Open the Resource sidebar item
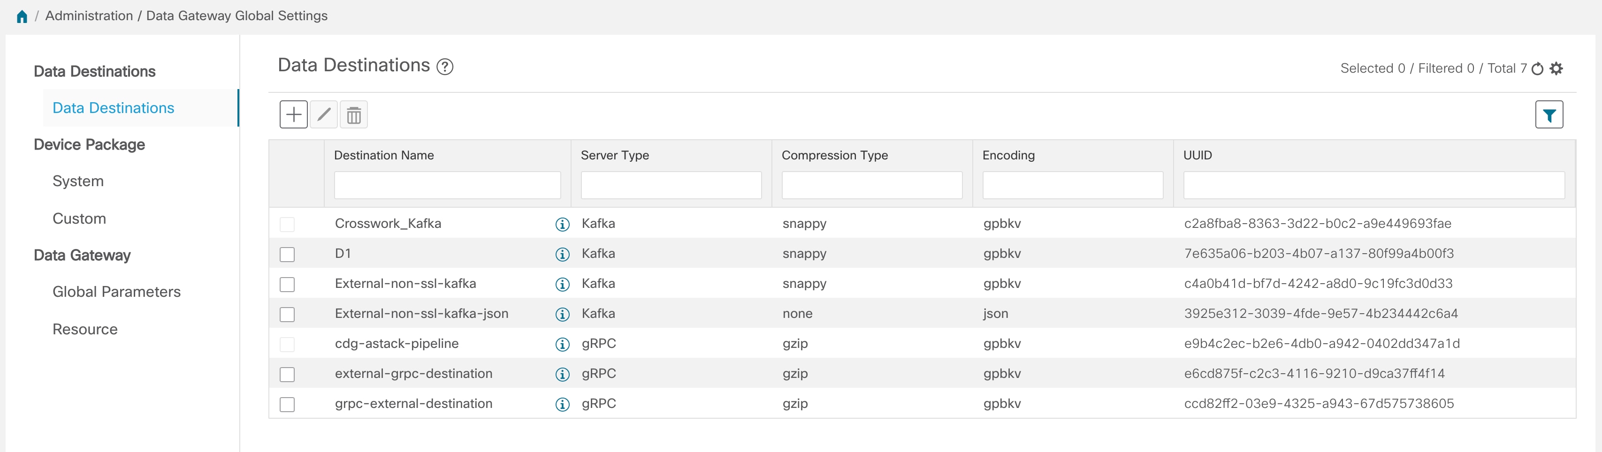Image resolution: width=1602 pixels, height=452 pixels. 85,329
